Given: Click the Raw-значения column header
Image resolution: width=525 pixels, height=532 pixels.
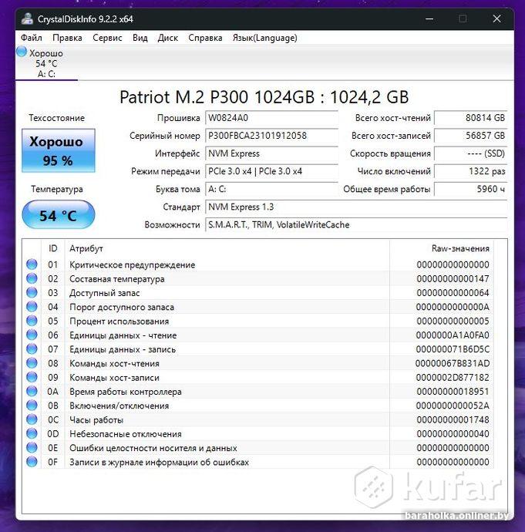Looking at the screenshot, I should (442, 248).
